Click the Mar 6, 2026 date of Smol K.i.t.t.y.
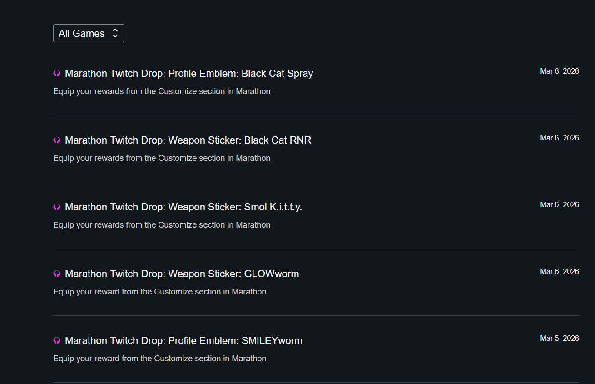 [559, 204]
